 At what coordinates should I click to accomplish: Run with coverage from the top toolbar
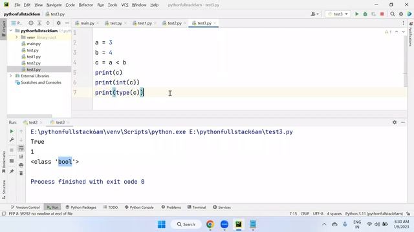click(373, 14)
